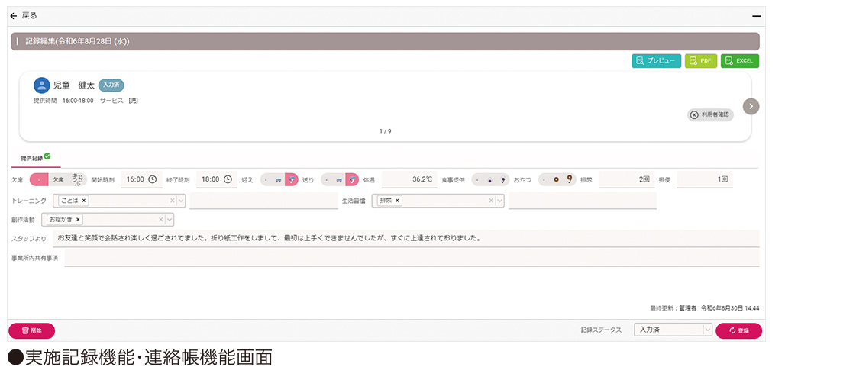Screen dimensions: 856x367
Task: Open the clock picker for 終了時刻
Action: click(x=228, y=179)
